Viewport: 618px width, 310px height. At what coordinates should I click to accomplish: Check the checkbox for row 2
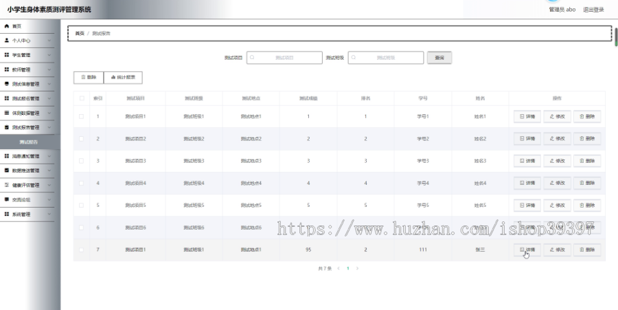point(82,138)
